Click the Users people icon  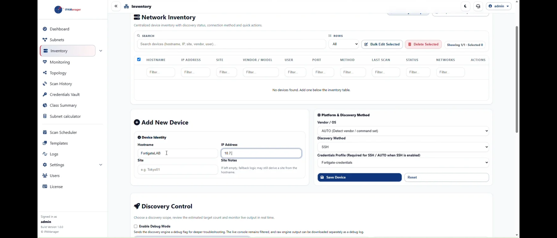pos(45,176)
